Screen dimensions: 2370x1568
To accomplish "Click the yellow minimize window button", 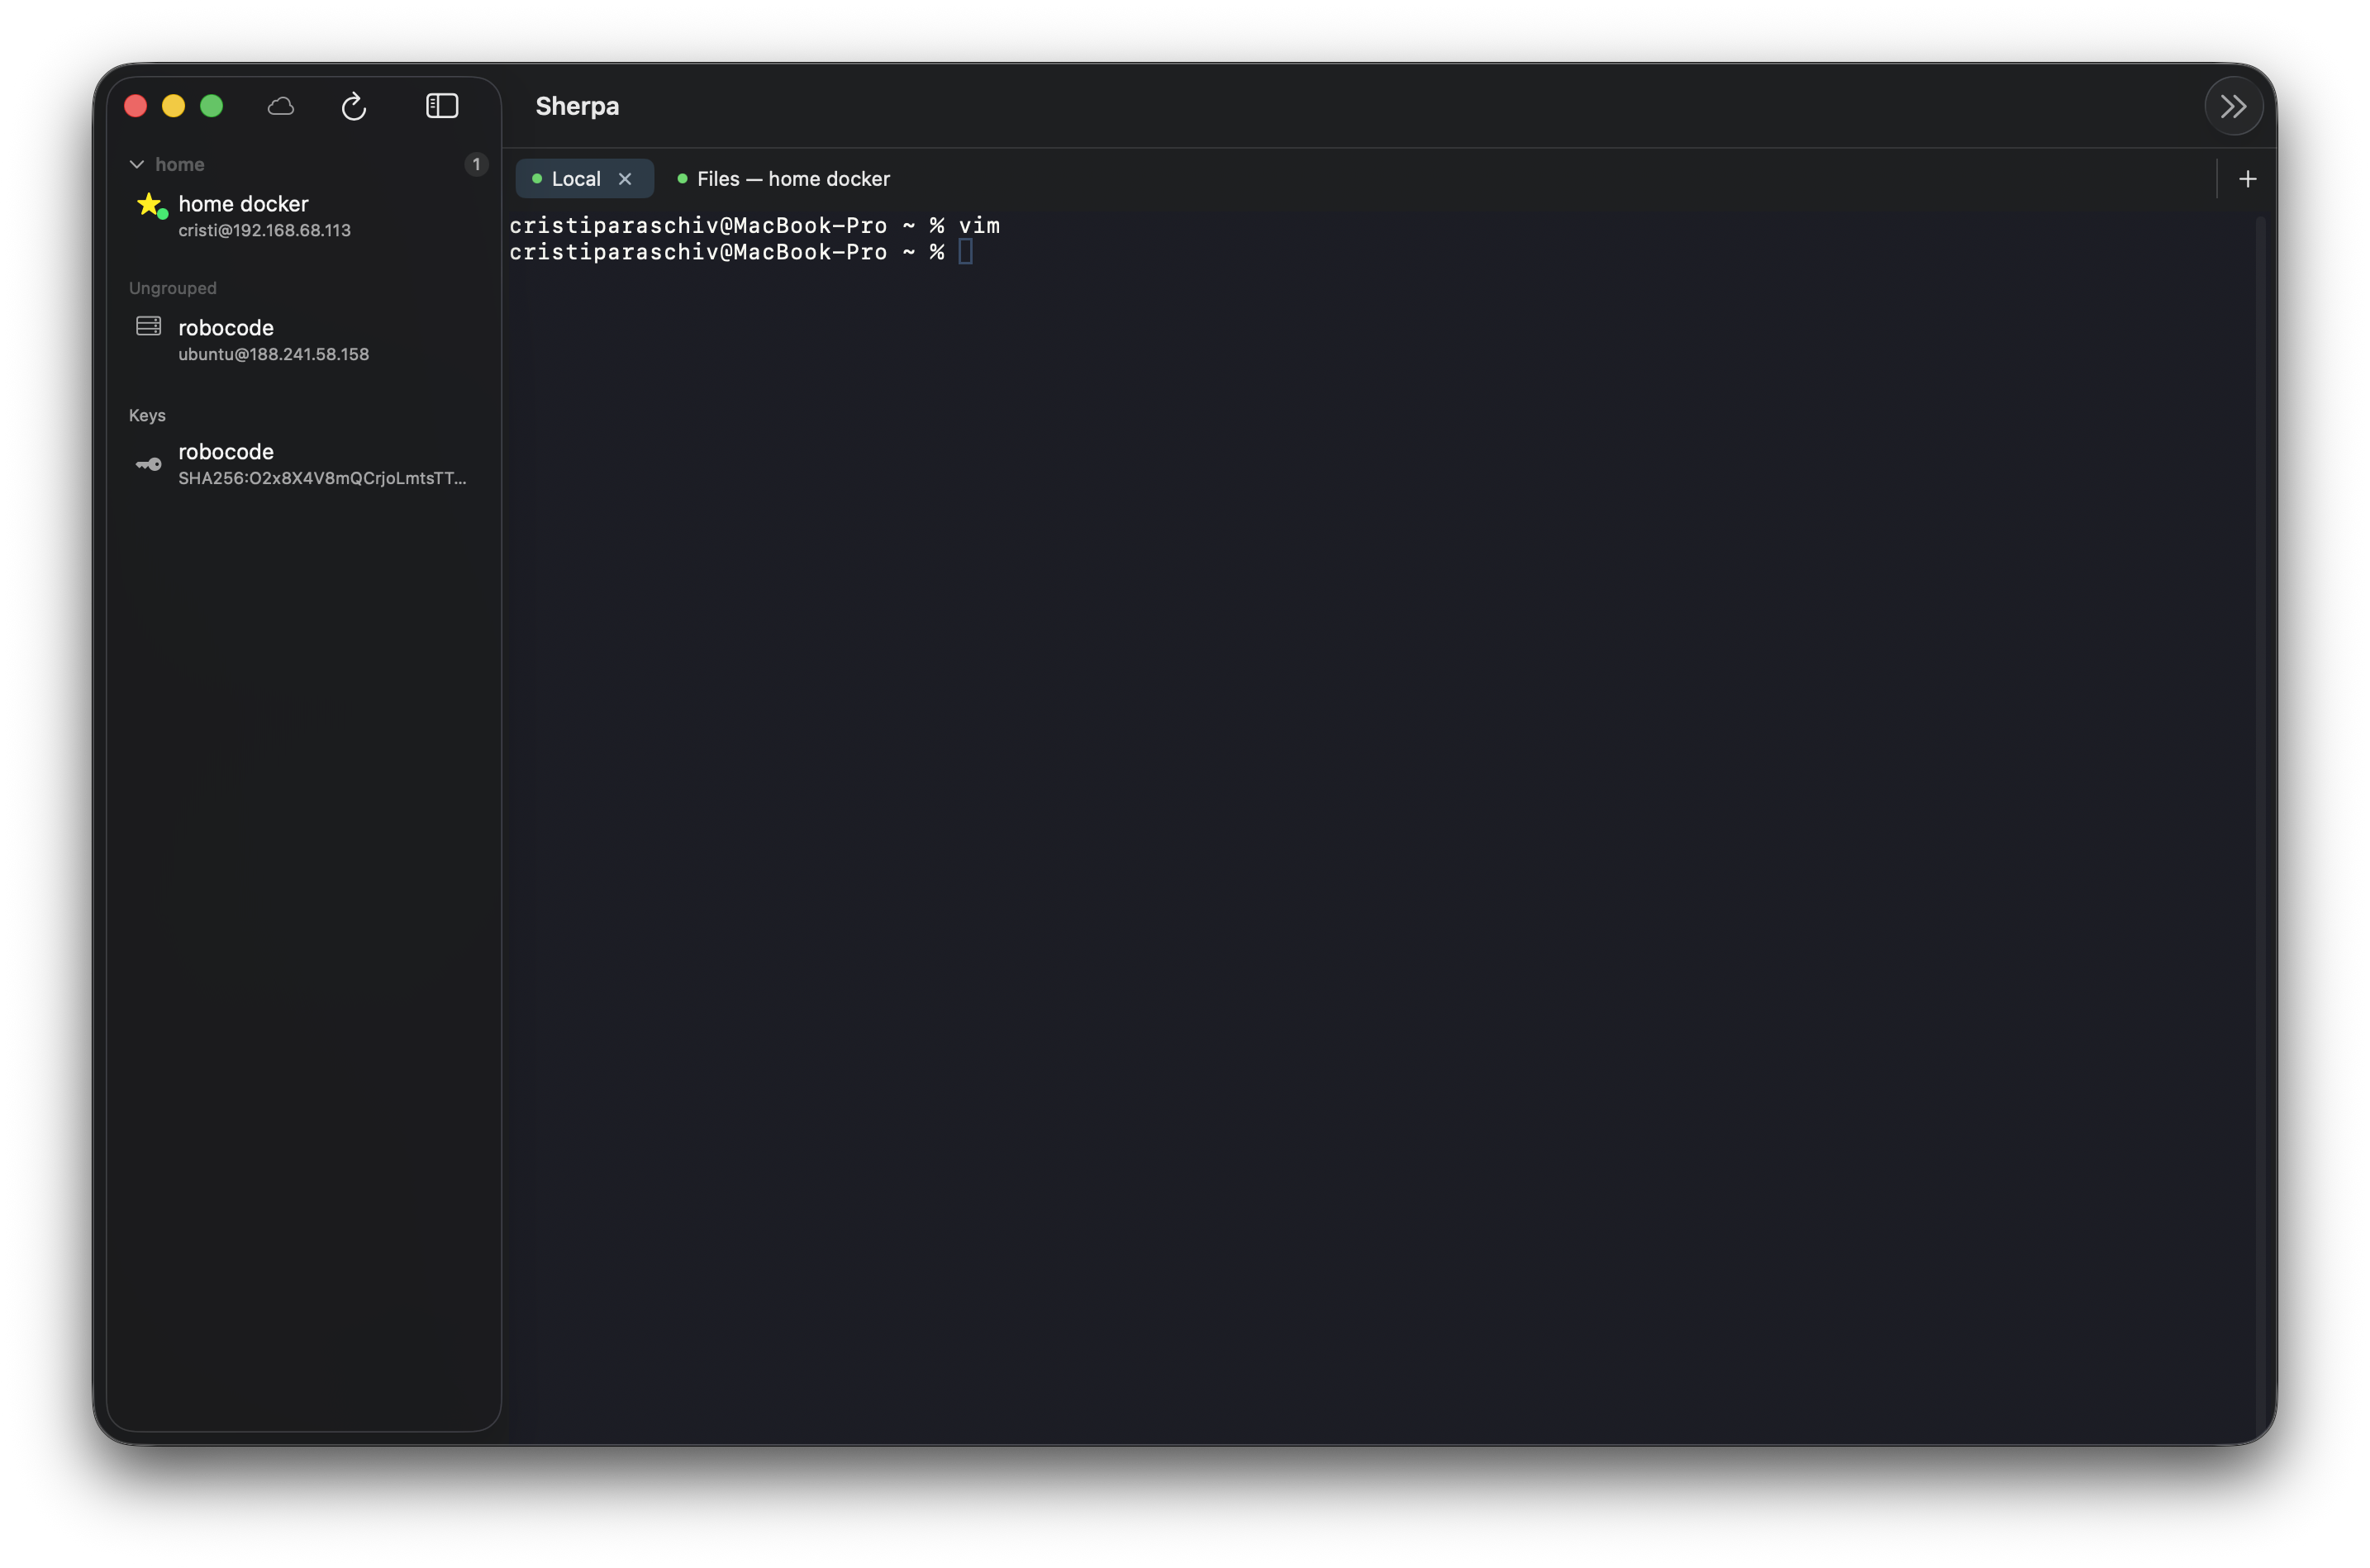I will click(x=174, y=106).
